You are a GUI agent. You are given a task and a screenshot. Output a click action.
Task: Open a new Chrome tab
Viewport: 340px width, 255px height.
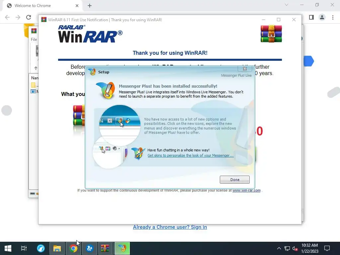[x=90, y=6]
